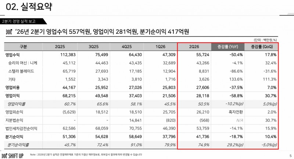Viewport: 294px width, 159px height.
Task: Click the '영업수익' row label
Action: 12,55
